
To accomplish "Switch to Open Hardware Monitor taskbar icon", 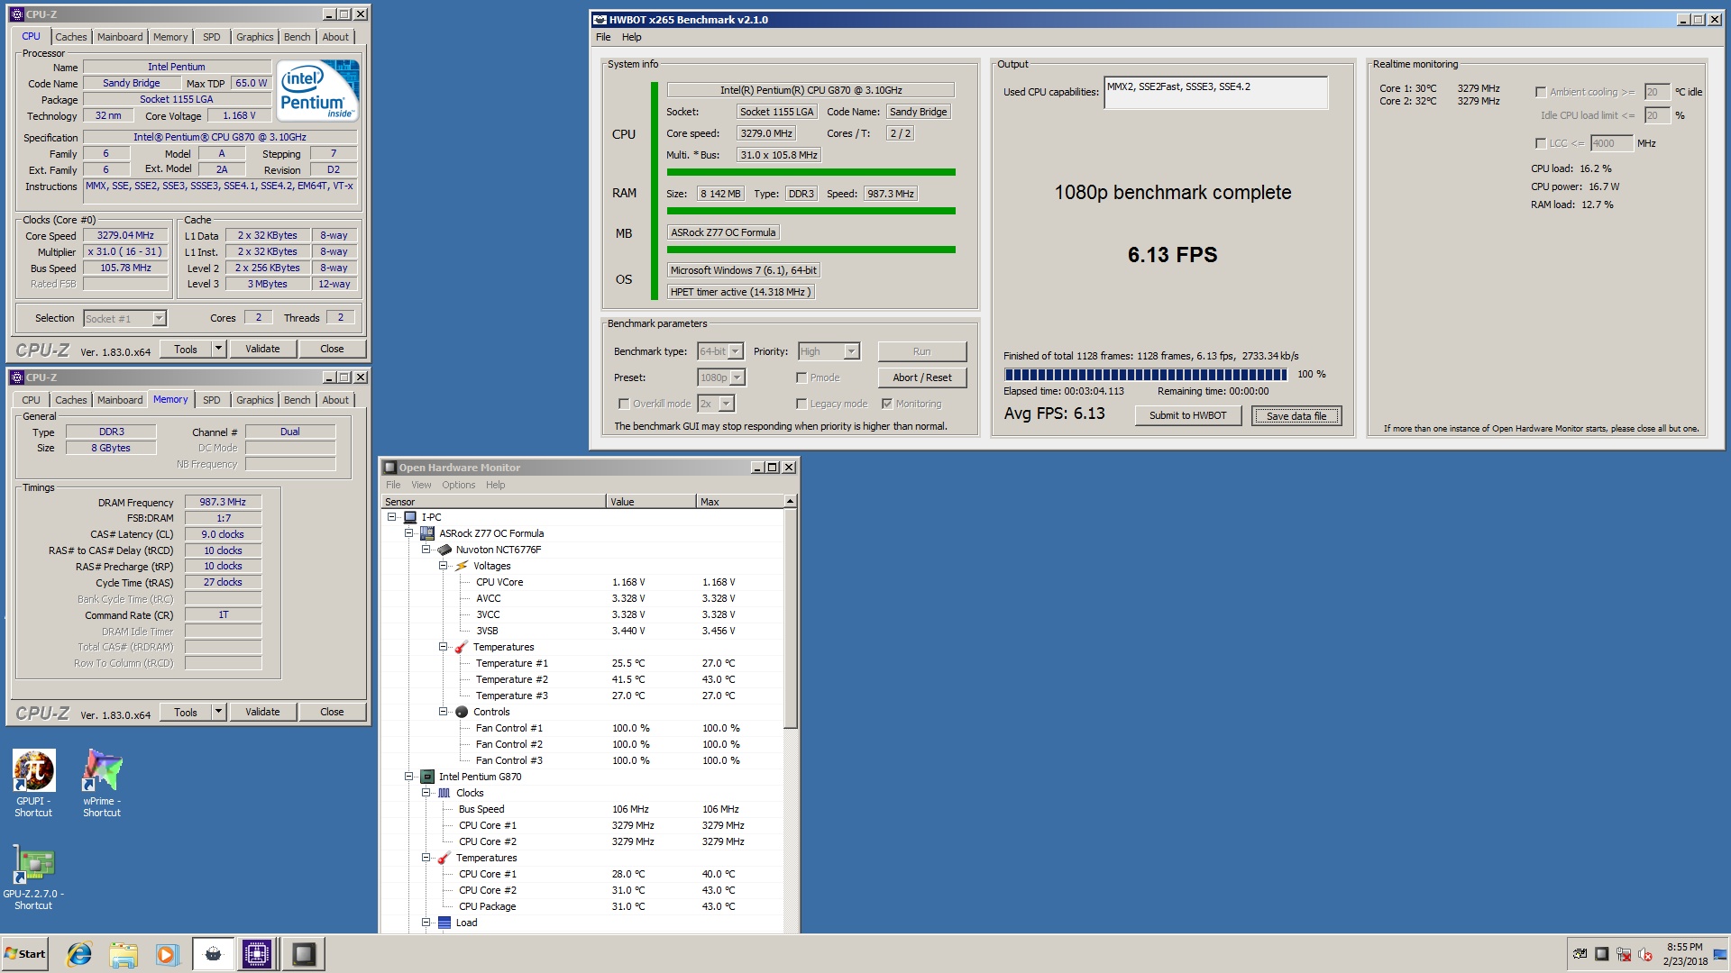I will (304, 954).
